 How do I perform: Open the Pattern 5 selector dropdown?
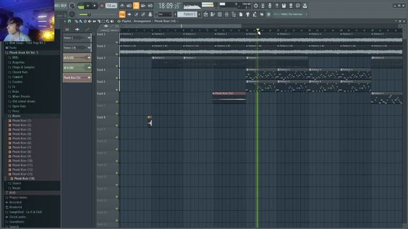tap(187, 14)
